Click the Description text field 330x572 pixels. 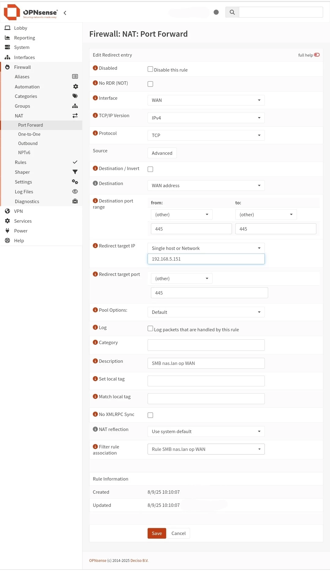click(x=206, y=363)
